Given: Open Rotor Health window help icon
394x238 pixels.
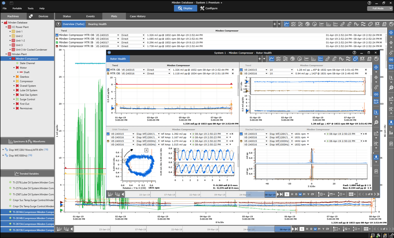Looking at the screenshot, I should click(354, 53).
